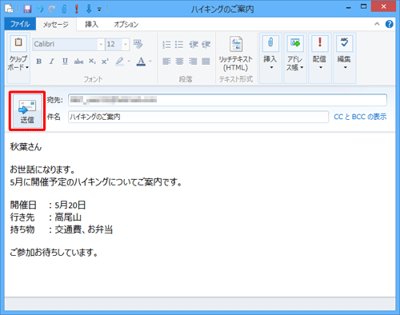
Task: Click the line 行き先 ：高尾山
Action: click(46, 217)
